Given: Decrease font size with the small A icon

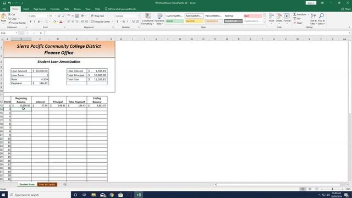Looking at the screenshot, I should point(63,16).
